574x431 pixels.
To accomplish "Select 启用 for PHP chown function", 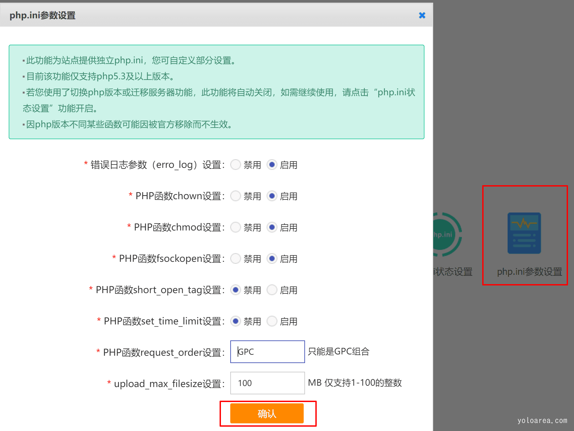I will point(272,196).
